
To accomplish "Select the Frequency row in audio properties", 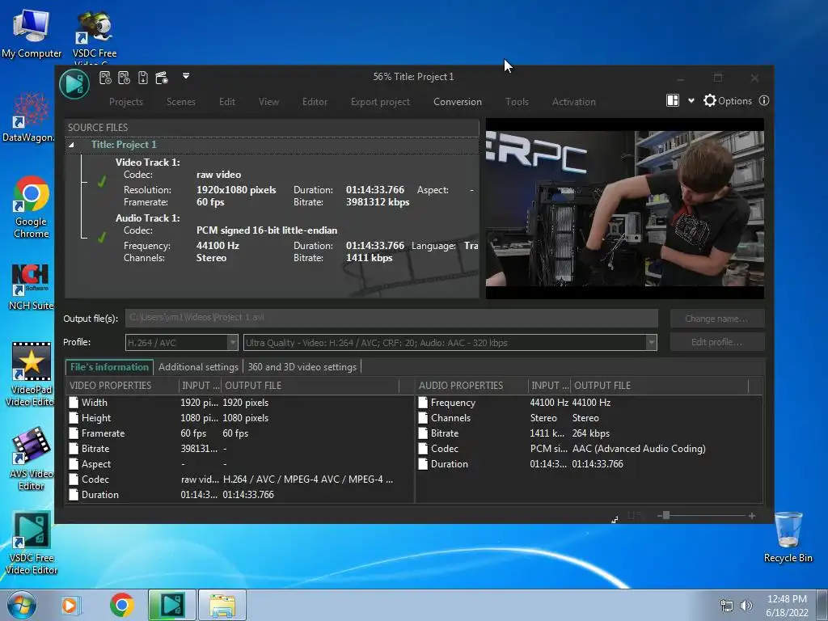I will [x=589, y=403].
